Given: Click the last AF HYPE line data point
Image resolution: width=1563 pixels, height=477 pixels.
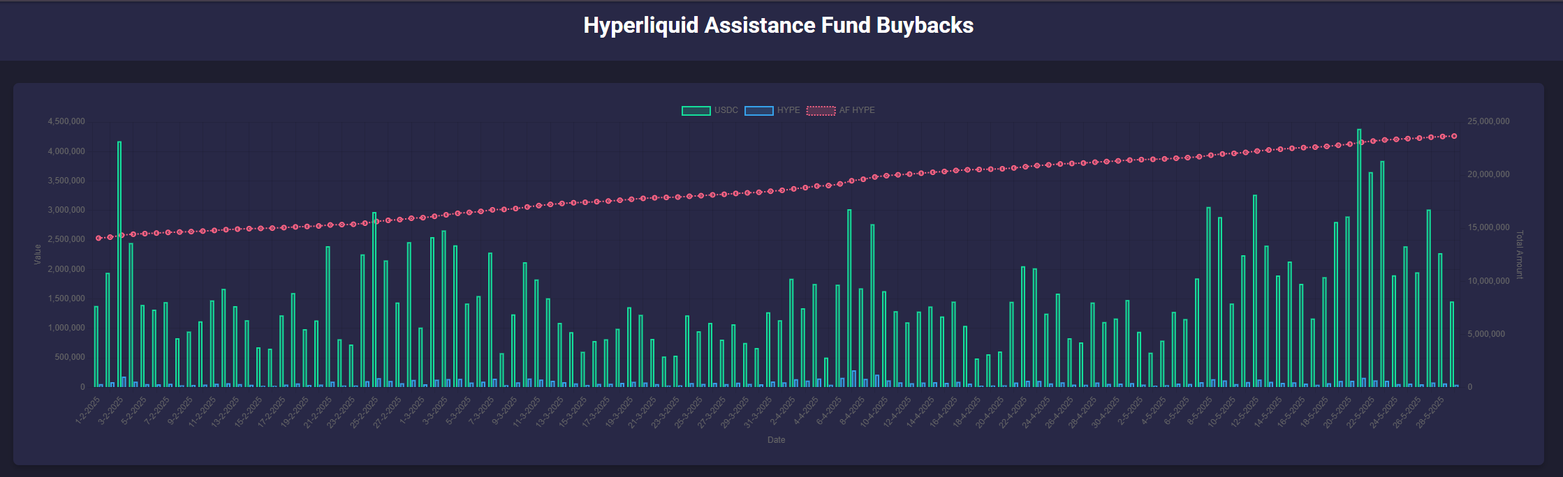Looking at the screenshot, I should click(x=1454, y=136).
